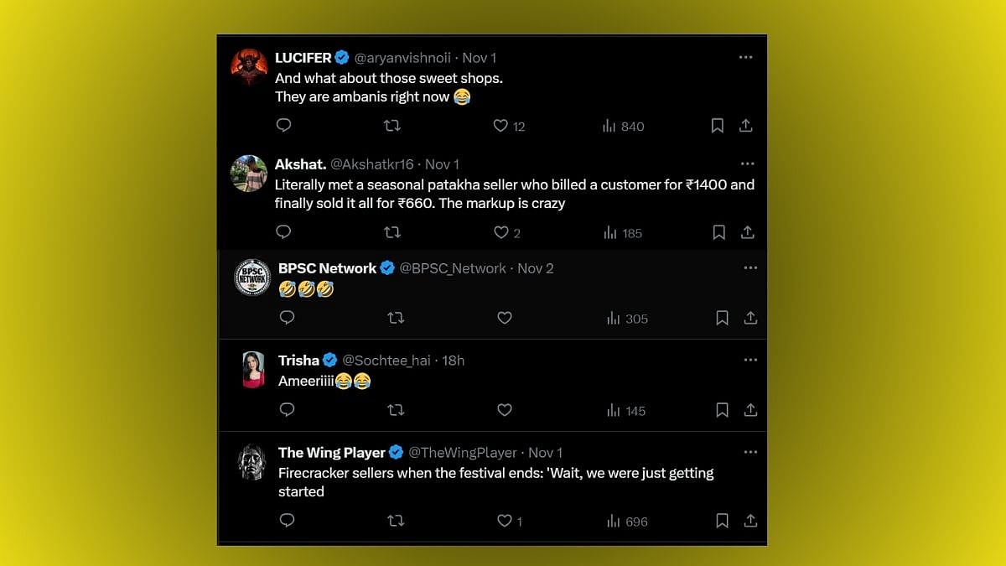Open The Wing Player's avatar
Viewport: 1006px width, 566px height.
pos(251,461)
